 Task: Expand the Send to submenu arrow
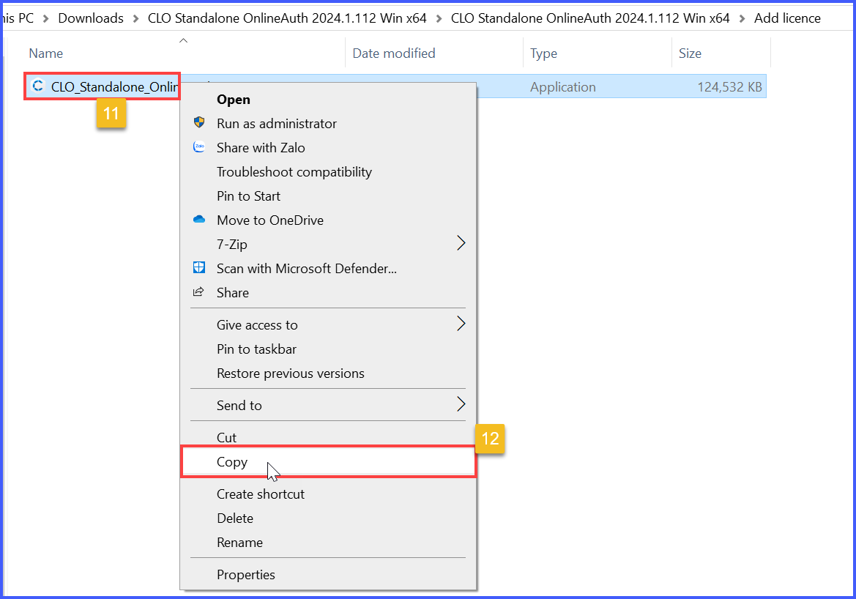[461, 405]
